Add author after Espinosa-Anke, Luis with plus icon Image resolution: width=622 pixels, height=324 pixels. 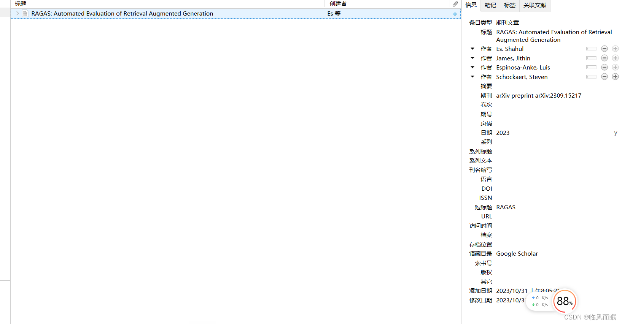615,67
